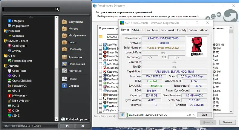Launch Finance Explorer app
239x130 pixels.
tap(20, 61)
